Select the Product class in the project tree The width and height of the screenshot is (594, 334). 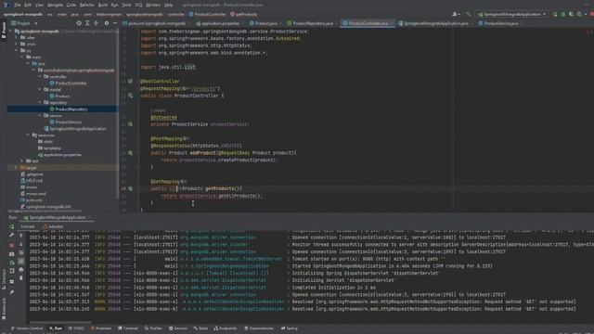click(x=59, y=96)
